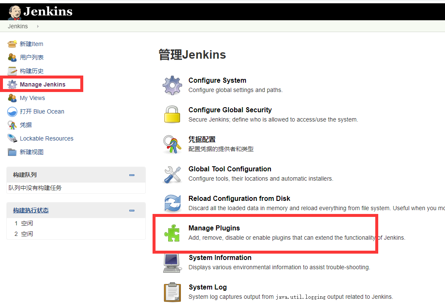The image size is (445, 303).
Task: Open Global Tool Configuration
Action: click(x=230, y=169)
